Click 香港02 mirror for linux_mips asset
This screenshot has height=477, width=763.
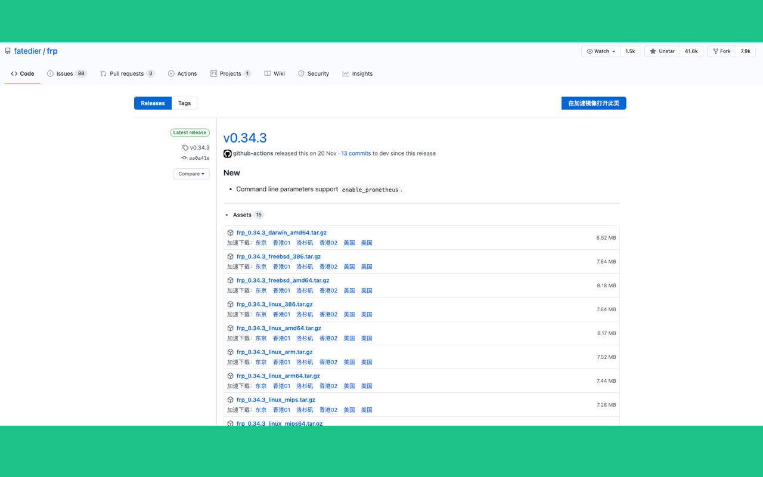coord(328,410)
